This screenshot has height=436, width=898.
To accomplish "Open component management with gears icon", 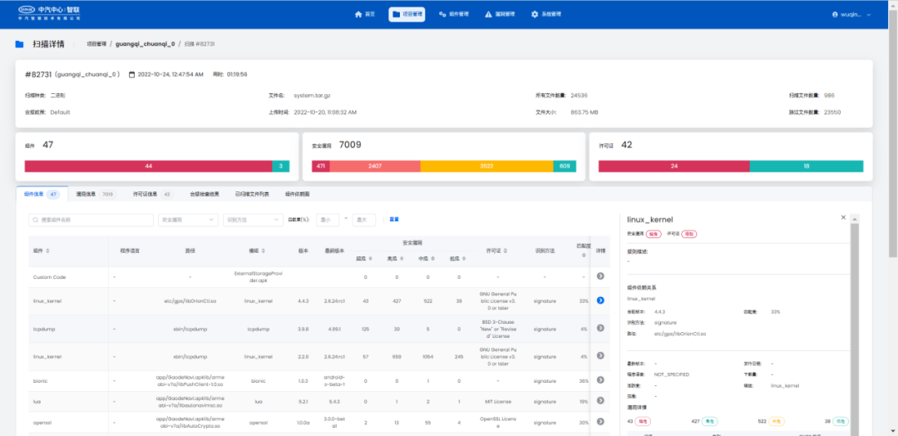I will pos(454,14).
